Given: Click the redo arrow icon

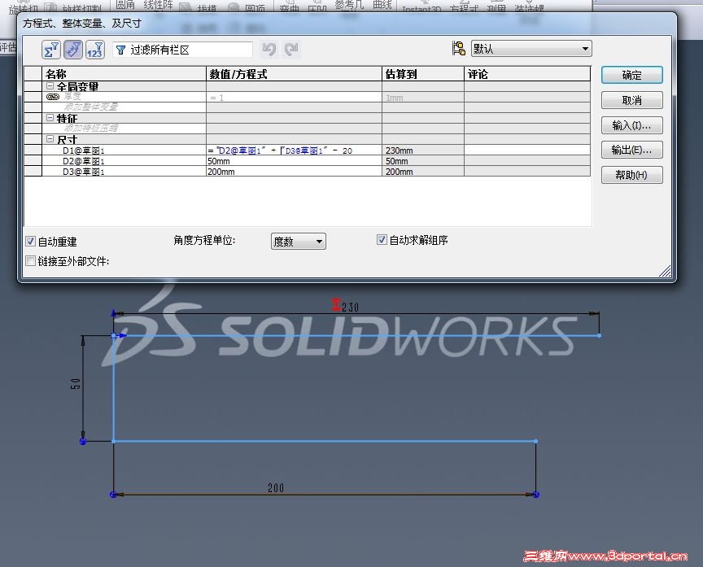Looking at the screenshot, I should [x=291, y=50].
